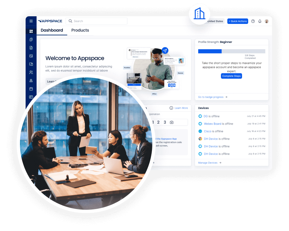Open the hamburger menu in the sidebar
The image size is (289, 231).
[31, 21]
